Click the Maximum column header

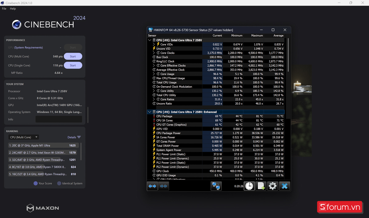pyautogui.click(x=253, y=36)
